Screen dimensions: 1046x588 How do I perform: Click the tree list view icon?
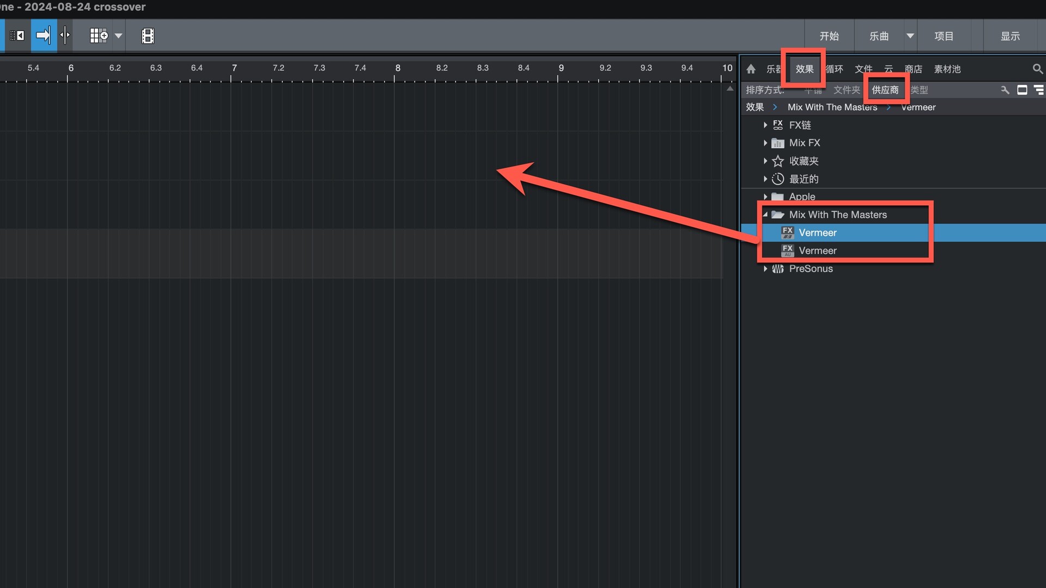(1039, 90)
